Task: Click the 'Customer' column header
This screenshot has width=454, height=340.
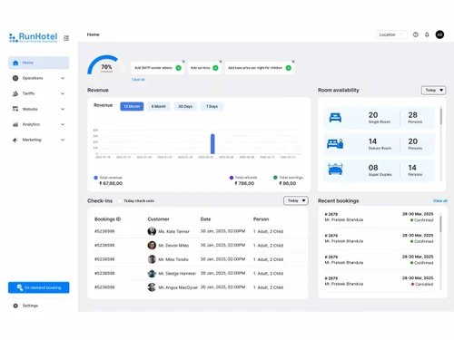Action: coord(158,219)
